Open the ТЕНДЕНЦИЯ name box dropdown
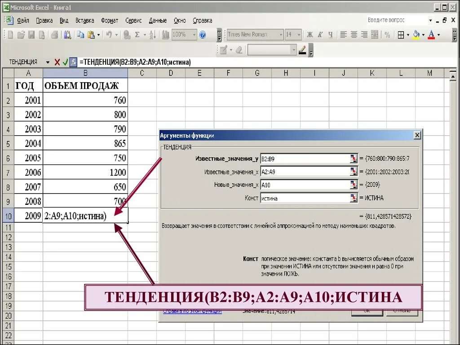Viewport: 460px width, 345px height. 48,62
